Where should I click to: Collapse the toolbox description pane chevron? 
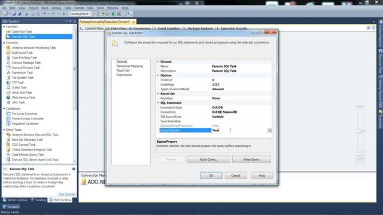5,169
